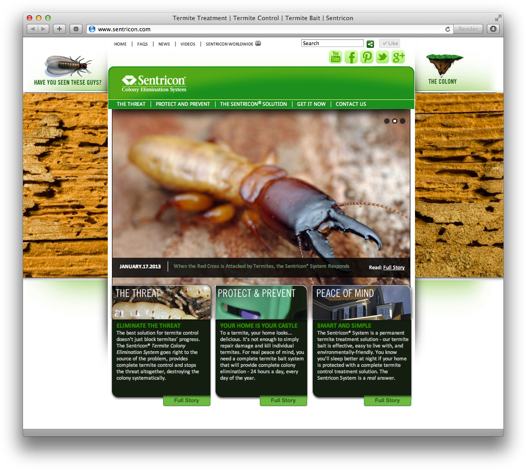526x469 pixels.
Task: Click the January.17.2013 date label
Action: coord(140,266)
